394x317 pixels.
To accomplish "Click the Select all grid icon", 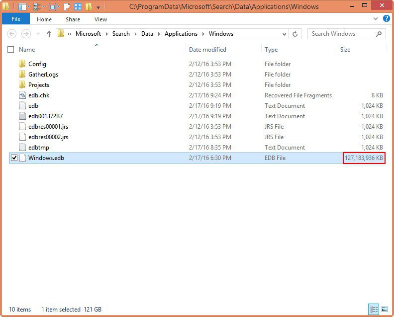I will click(78, 7).
